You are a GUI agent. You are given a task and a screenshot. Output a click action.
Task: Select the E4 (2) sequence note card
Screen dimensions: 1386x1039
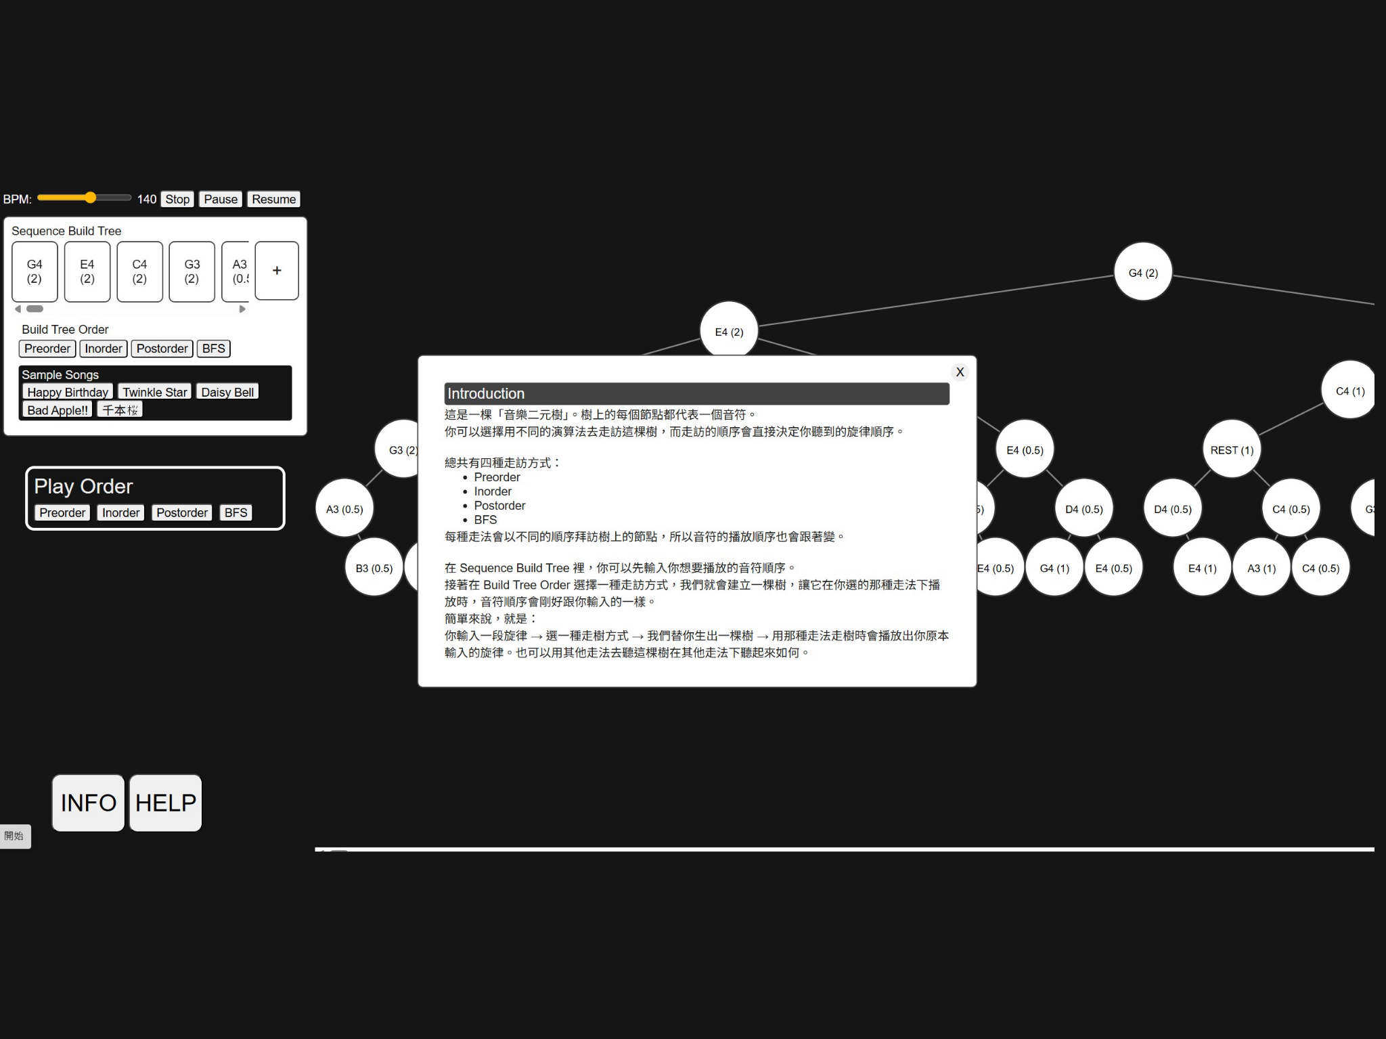click(x=87, y=271)
